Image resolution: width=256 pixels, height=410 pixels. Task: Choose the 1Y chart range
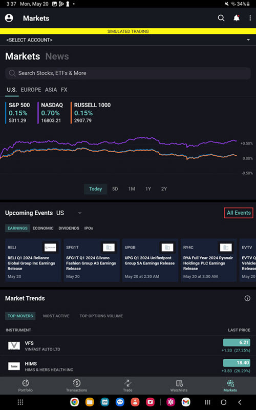pyautogui.click(x=148, y=189)
